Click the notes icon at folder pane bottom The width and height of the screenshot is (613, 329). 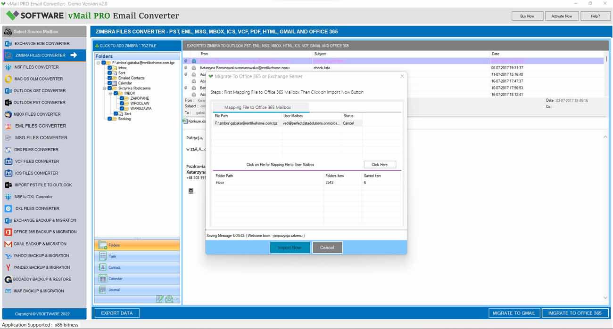tap(160, 299)
